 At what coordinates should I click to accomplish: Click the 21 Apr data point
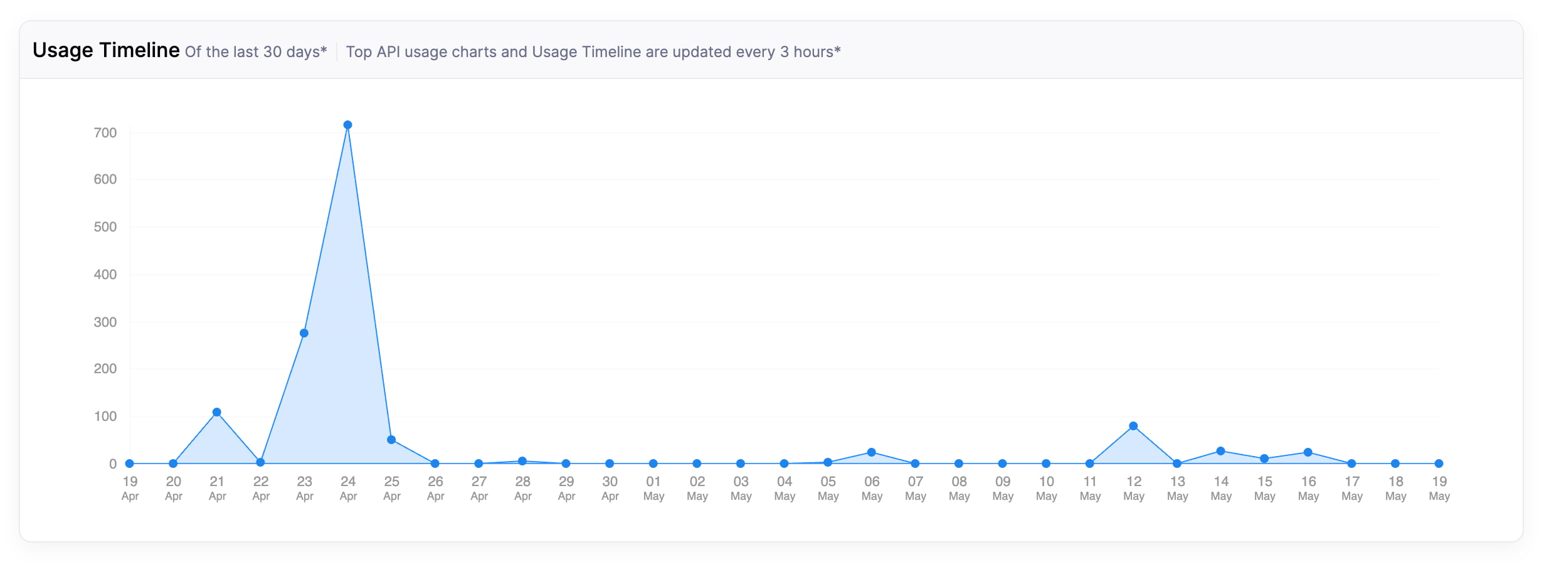point(217,412)
